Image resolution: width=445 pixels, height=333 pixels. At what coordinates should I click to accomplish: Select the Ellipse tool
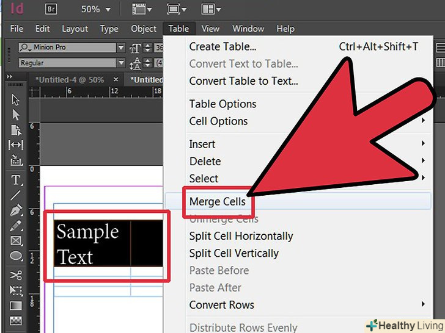(x=16, y=256)
